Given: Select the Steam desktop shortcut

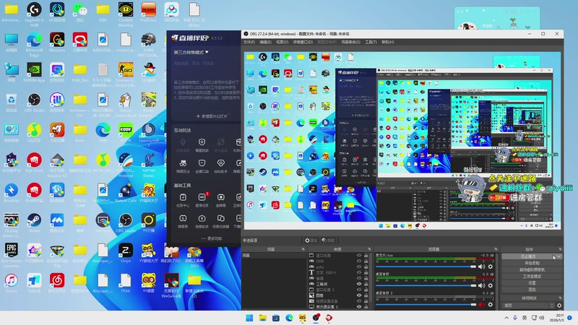Looking at the screenshot, I should [x=34, y=223].
